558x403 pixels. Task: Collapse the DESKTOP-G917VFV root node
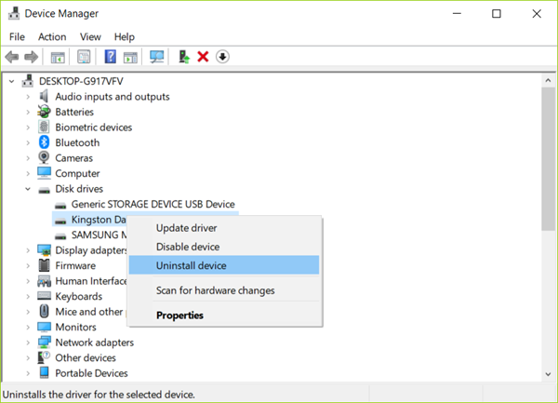tap(12, 82)
